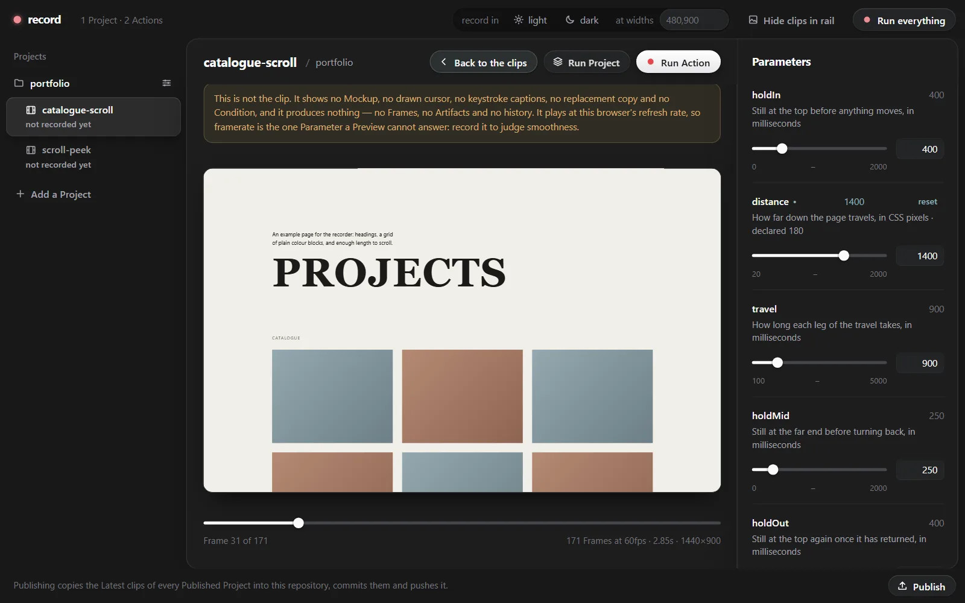965x603 pixels.
Task: Click the back chevron on Back to the clips
Action: tap(444, 62)
